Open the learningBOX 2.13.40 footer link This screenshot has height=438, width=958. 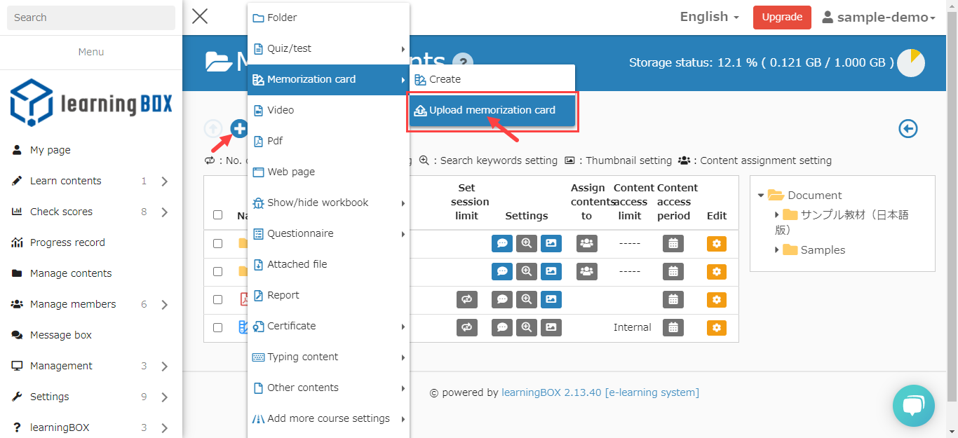[x=551, y=392]
